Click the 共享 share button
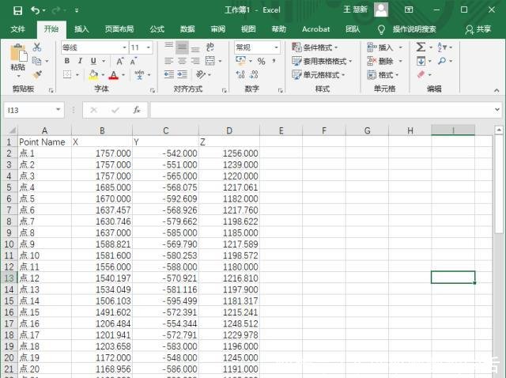This screenshot has height=378, width=506. click(478, 29)
